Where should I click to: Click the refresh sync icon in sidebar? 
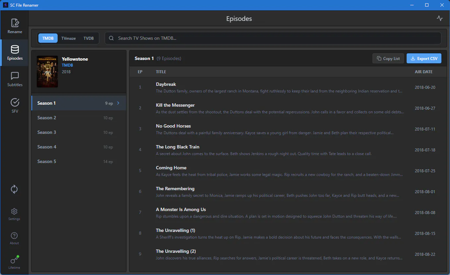tap(14, 189)
